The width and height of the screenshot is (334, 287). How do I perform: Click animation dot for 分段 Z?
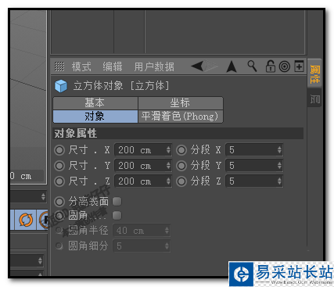tap(181, 181)
